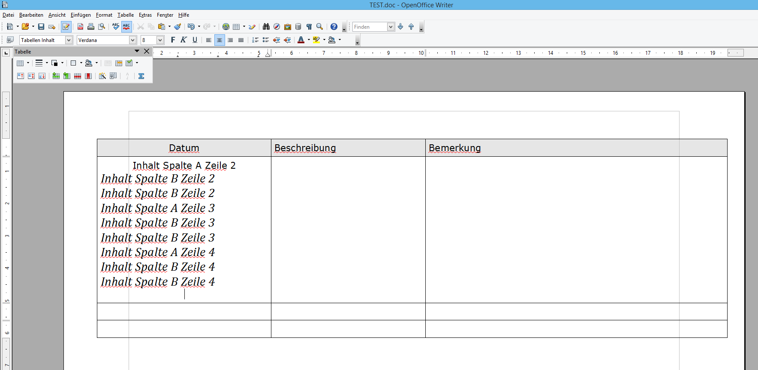Open Find & Replace binoculars icon
The width and height of the screenshot is (758, 370).
(266, 27)
